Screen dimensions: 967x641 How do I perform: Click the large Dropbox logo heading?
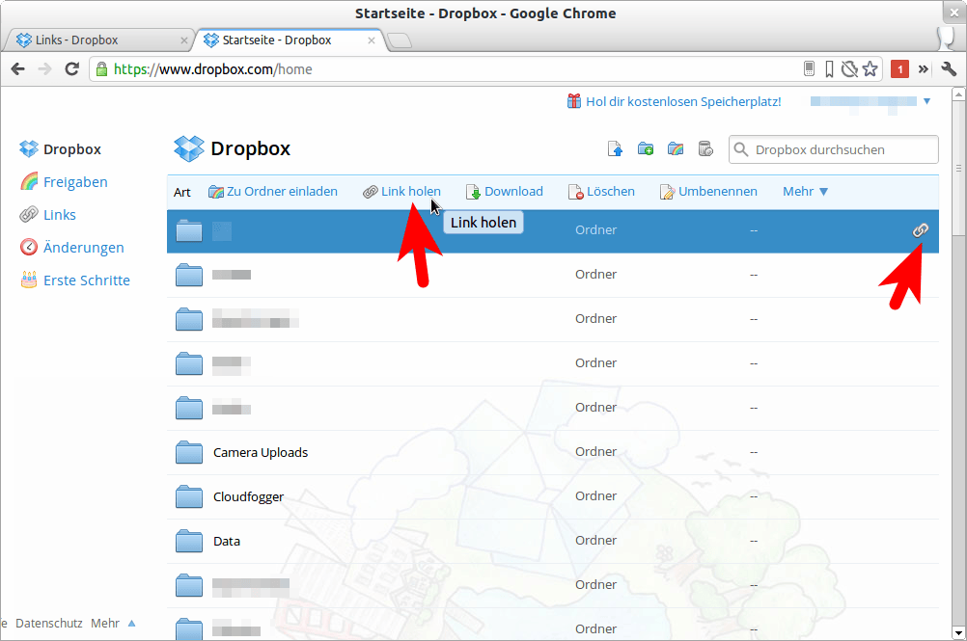point(233,148)
